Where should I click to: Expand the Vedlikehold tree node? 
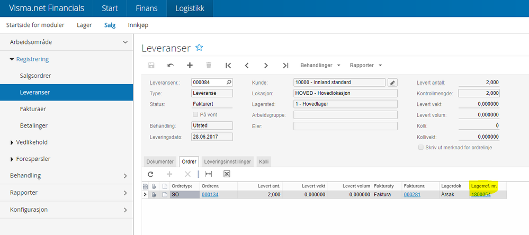pyautogui.click(x=12, y=142)
